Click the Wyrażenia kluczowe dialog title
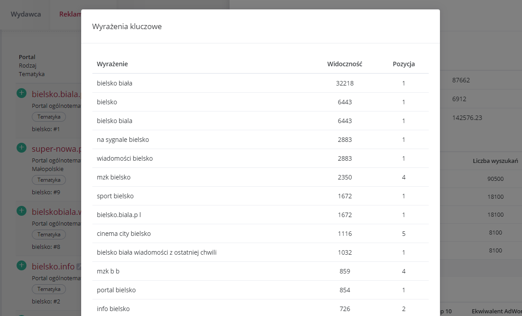 (127, 26)
